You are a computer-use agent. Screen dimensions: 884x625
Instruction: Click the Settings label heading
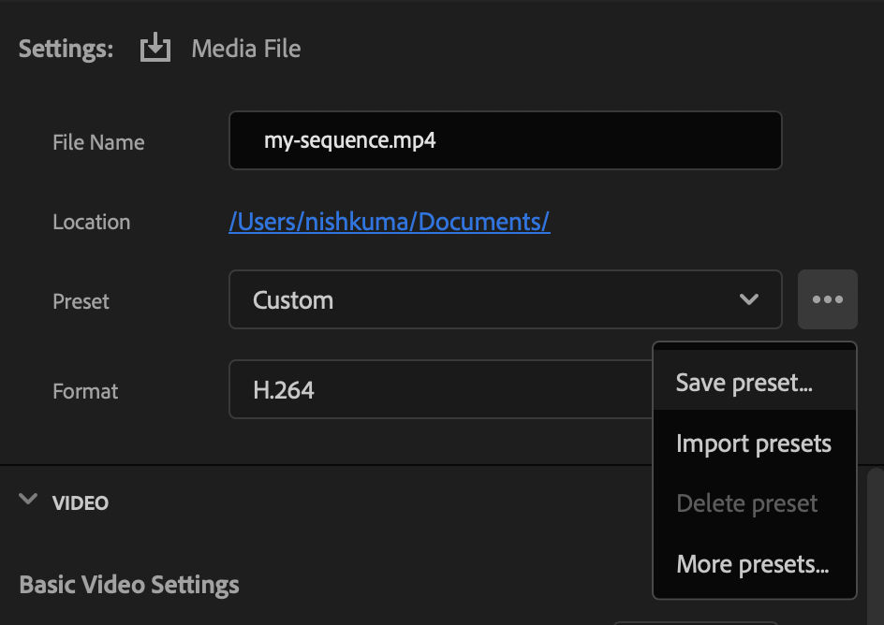(x=65, y=48)
